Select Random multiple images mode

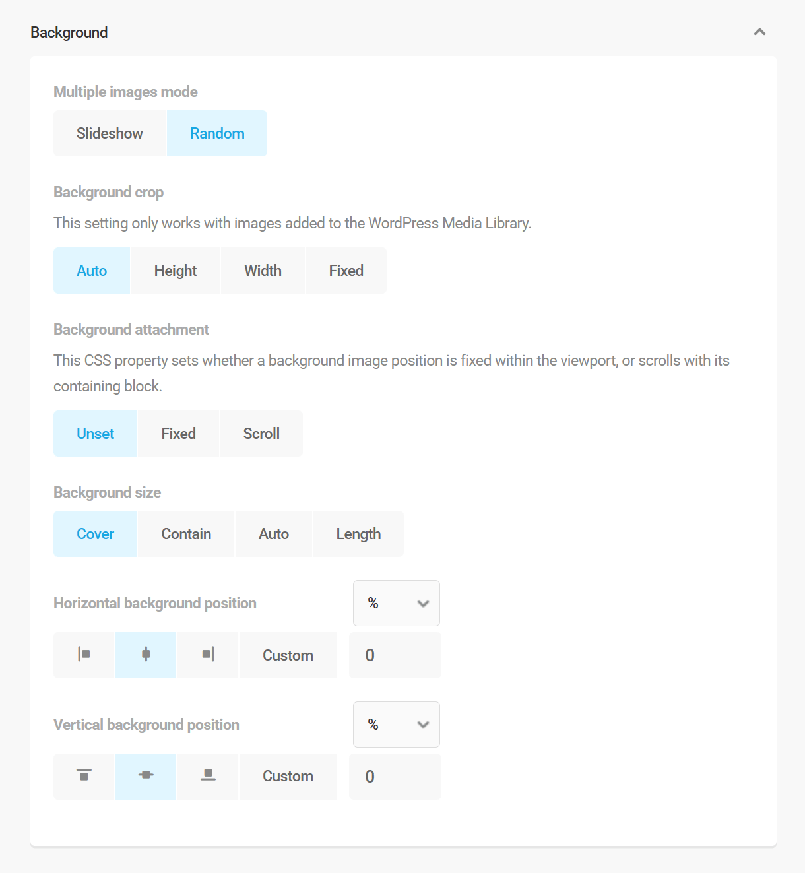pos(217,133)
